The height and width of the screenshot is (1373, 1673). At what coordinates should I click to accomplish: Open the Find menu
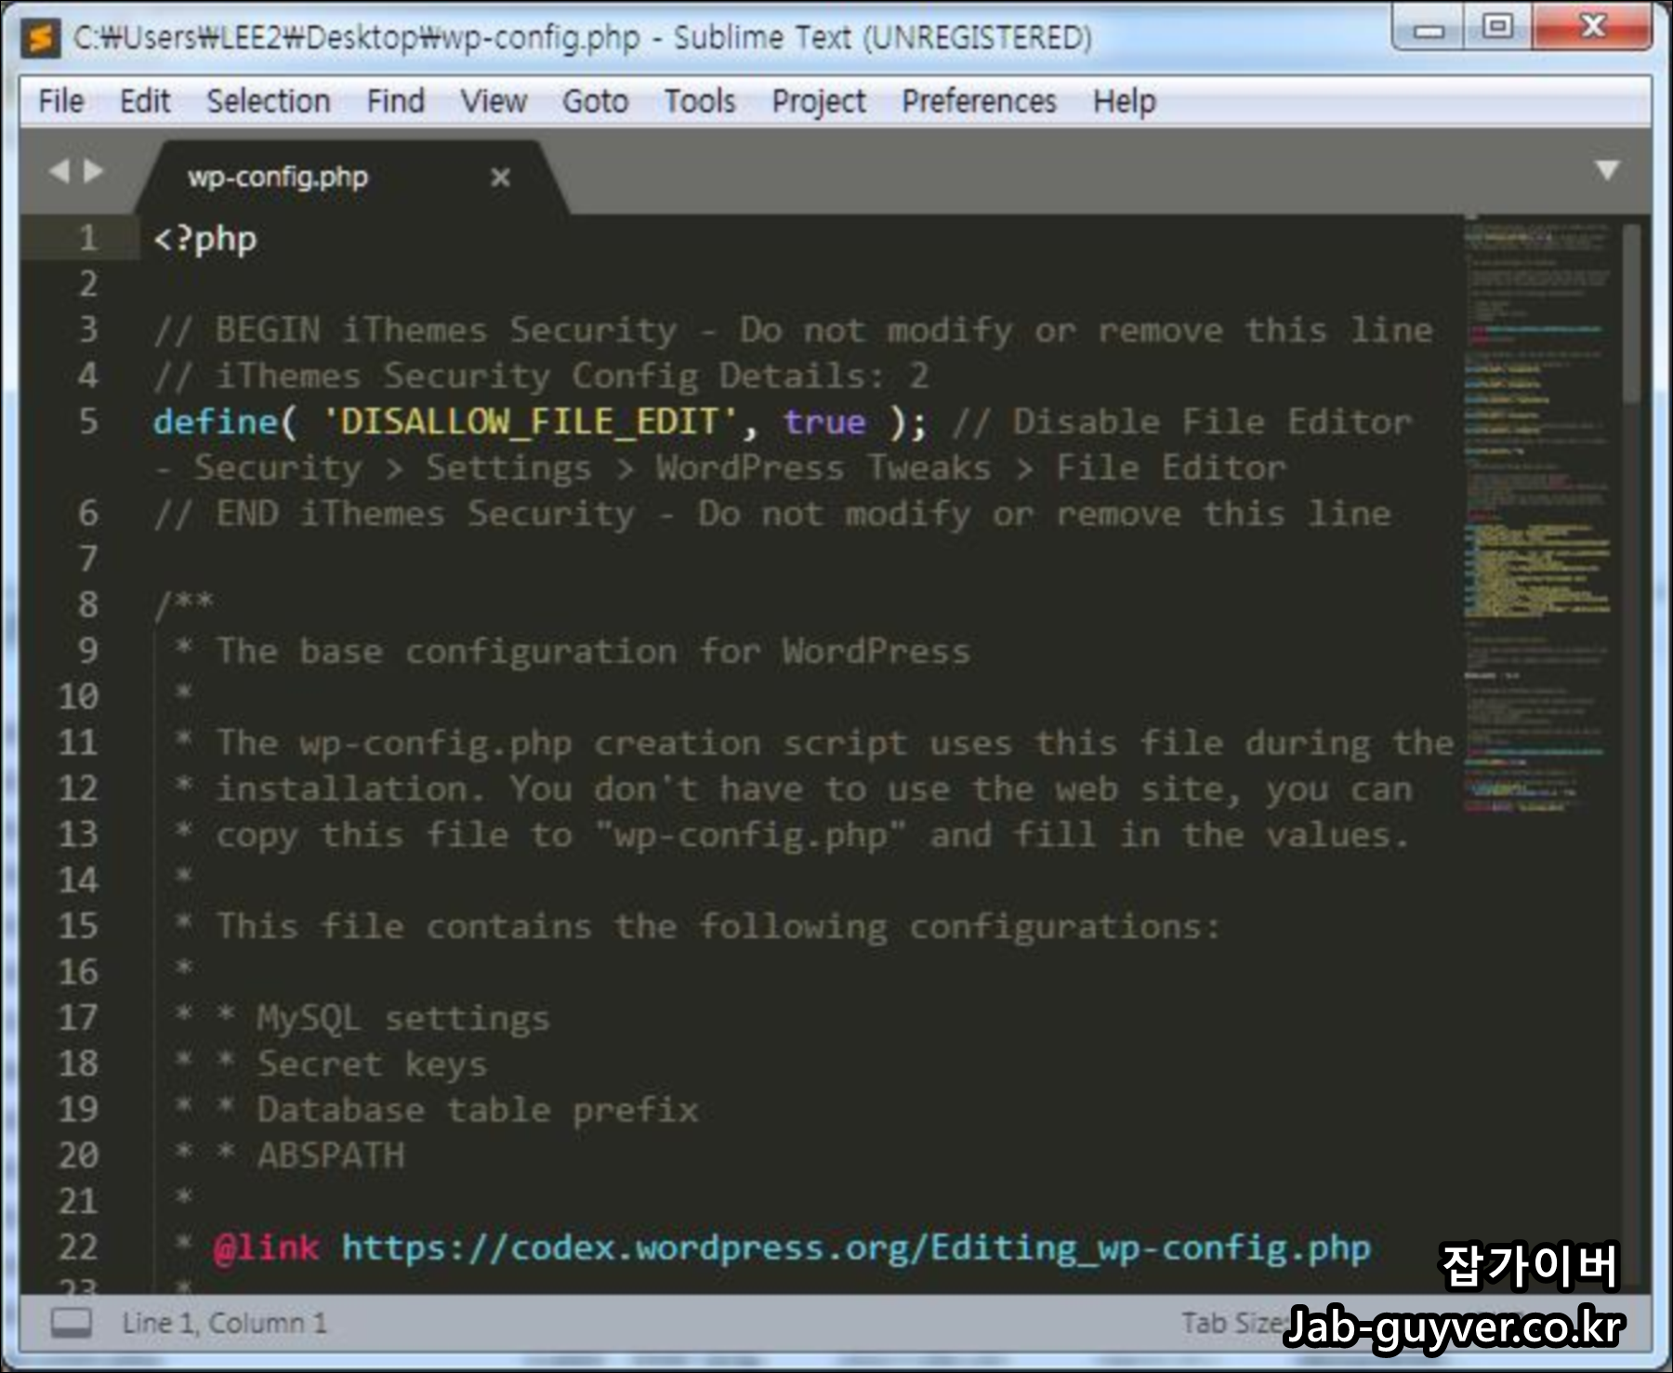coord(396,100)
